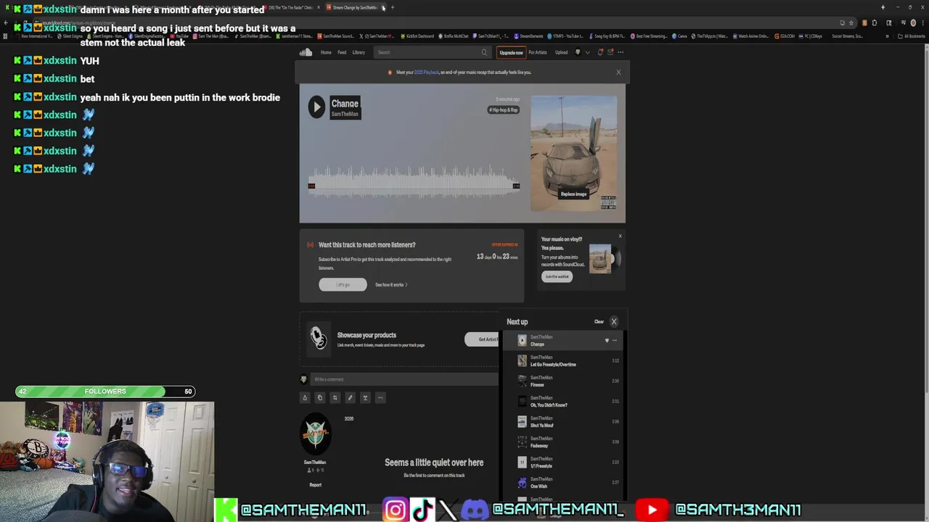Open a new browser tab
This screenshot has width=929, height=522.
coord(393,7)
